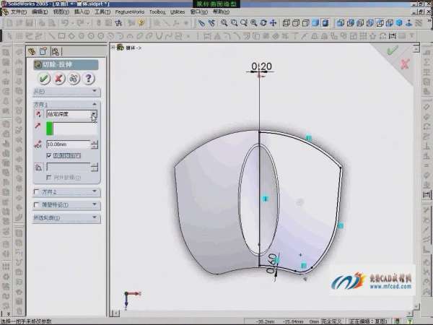Click the depth field spinner arrows
Screen dimensions: 433x325
coord(95,144)
